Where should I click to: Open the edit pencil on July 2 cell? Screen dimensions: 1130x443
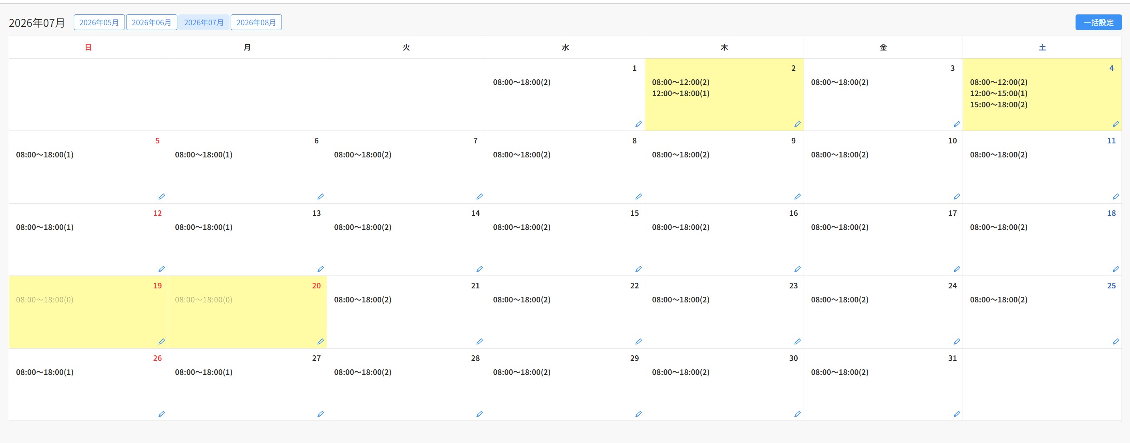click(x=797, y=124)
